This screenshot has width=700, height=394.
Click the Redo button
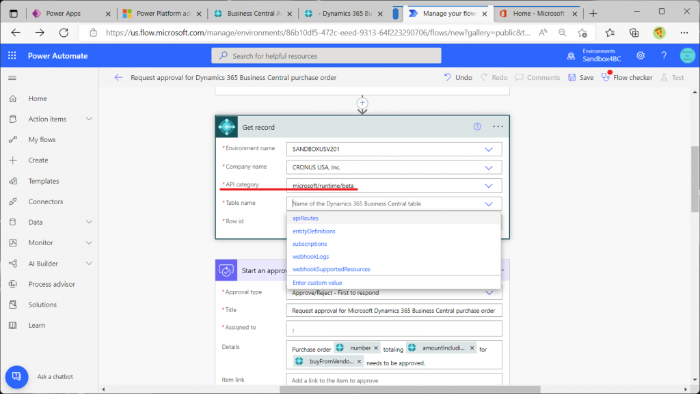click(x=494, y=78)
